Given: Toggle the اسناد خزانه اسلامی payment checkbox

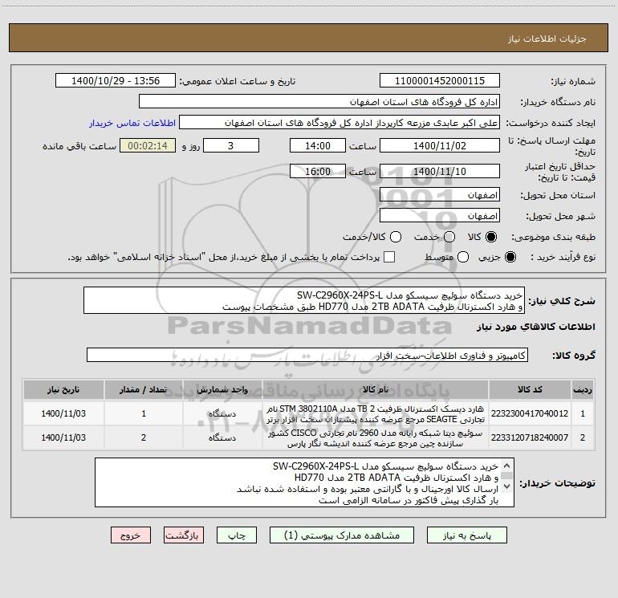Looking at the screenshot, I should point(389,257).
